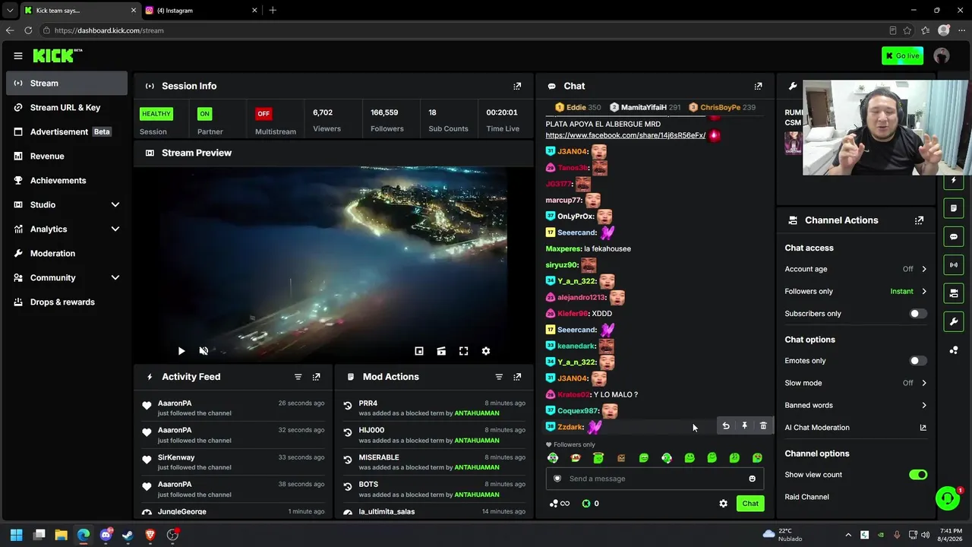Filter the Activity Feed list
The width and height of the screenshot is (972, 547).
(x=298, y=377)
